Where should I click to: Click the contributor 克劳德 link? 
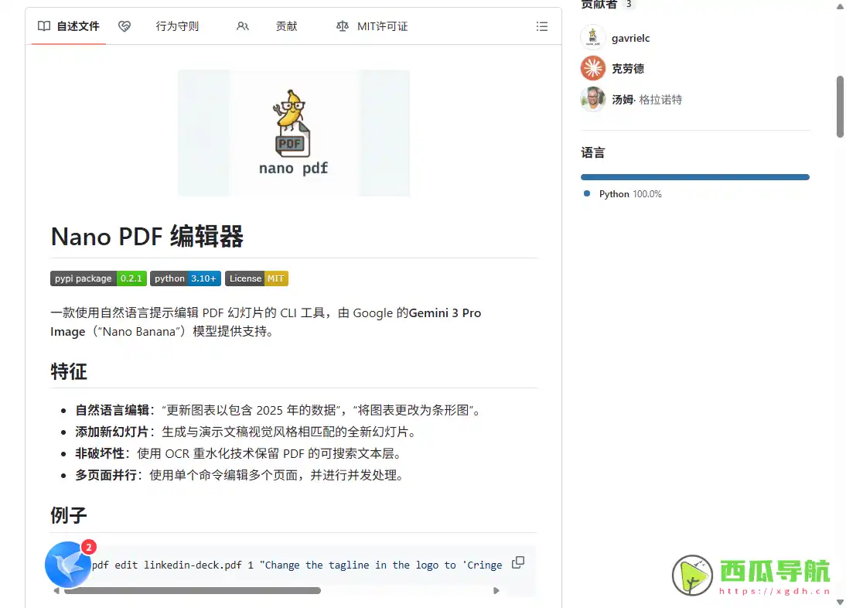(x=629, y=68)
